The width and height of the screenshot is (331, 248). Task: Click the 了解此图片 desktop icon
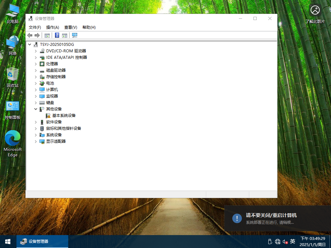315,14
